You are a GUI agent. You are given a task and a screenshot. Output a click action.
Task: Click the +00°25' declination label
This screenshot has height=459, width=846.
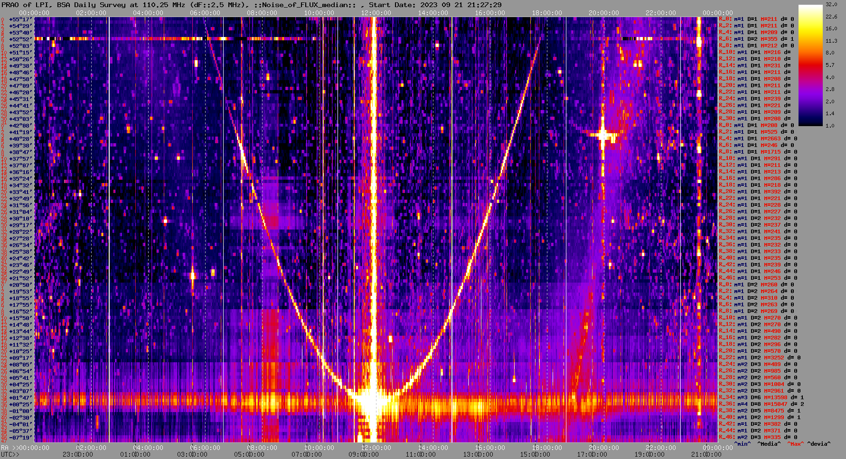click(x=20, y=404)
